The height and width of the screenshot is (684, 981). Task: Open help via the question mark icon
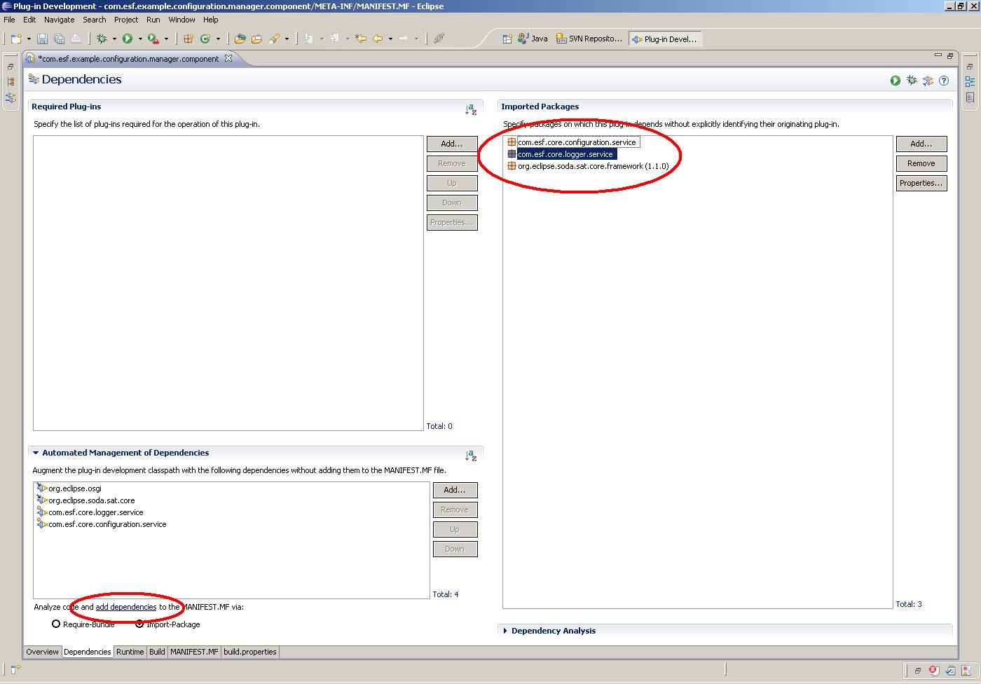pyautogui.click(x=944, y=81)
